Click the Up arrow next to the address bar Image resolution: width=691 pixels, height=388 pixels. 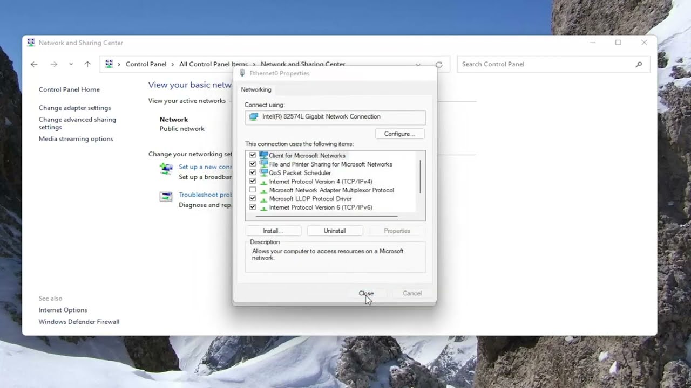tap(87, 64)
